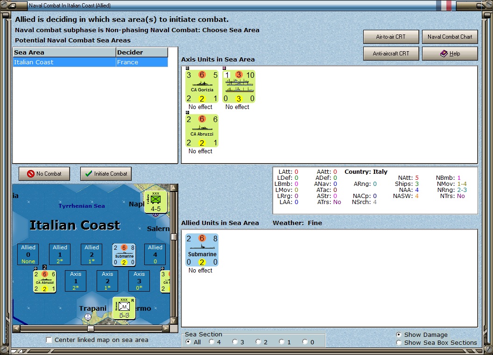493x355 pixels.
Task: Click map vertical scrollbar down arrow
Action: tap(174, 321)
